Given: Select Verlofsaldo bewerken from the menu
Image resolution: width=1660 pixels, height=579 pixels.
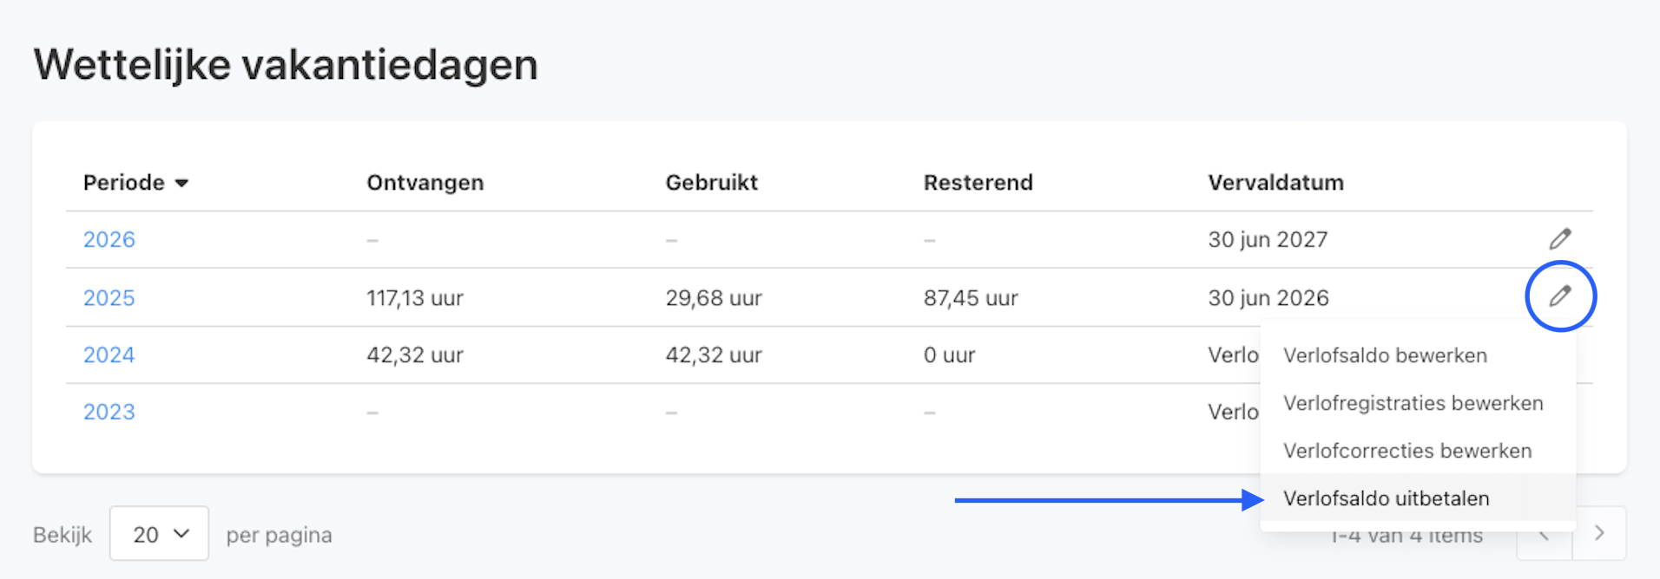Looking at the screenshot, I should click(x=1385, y=355).
